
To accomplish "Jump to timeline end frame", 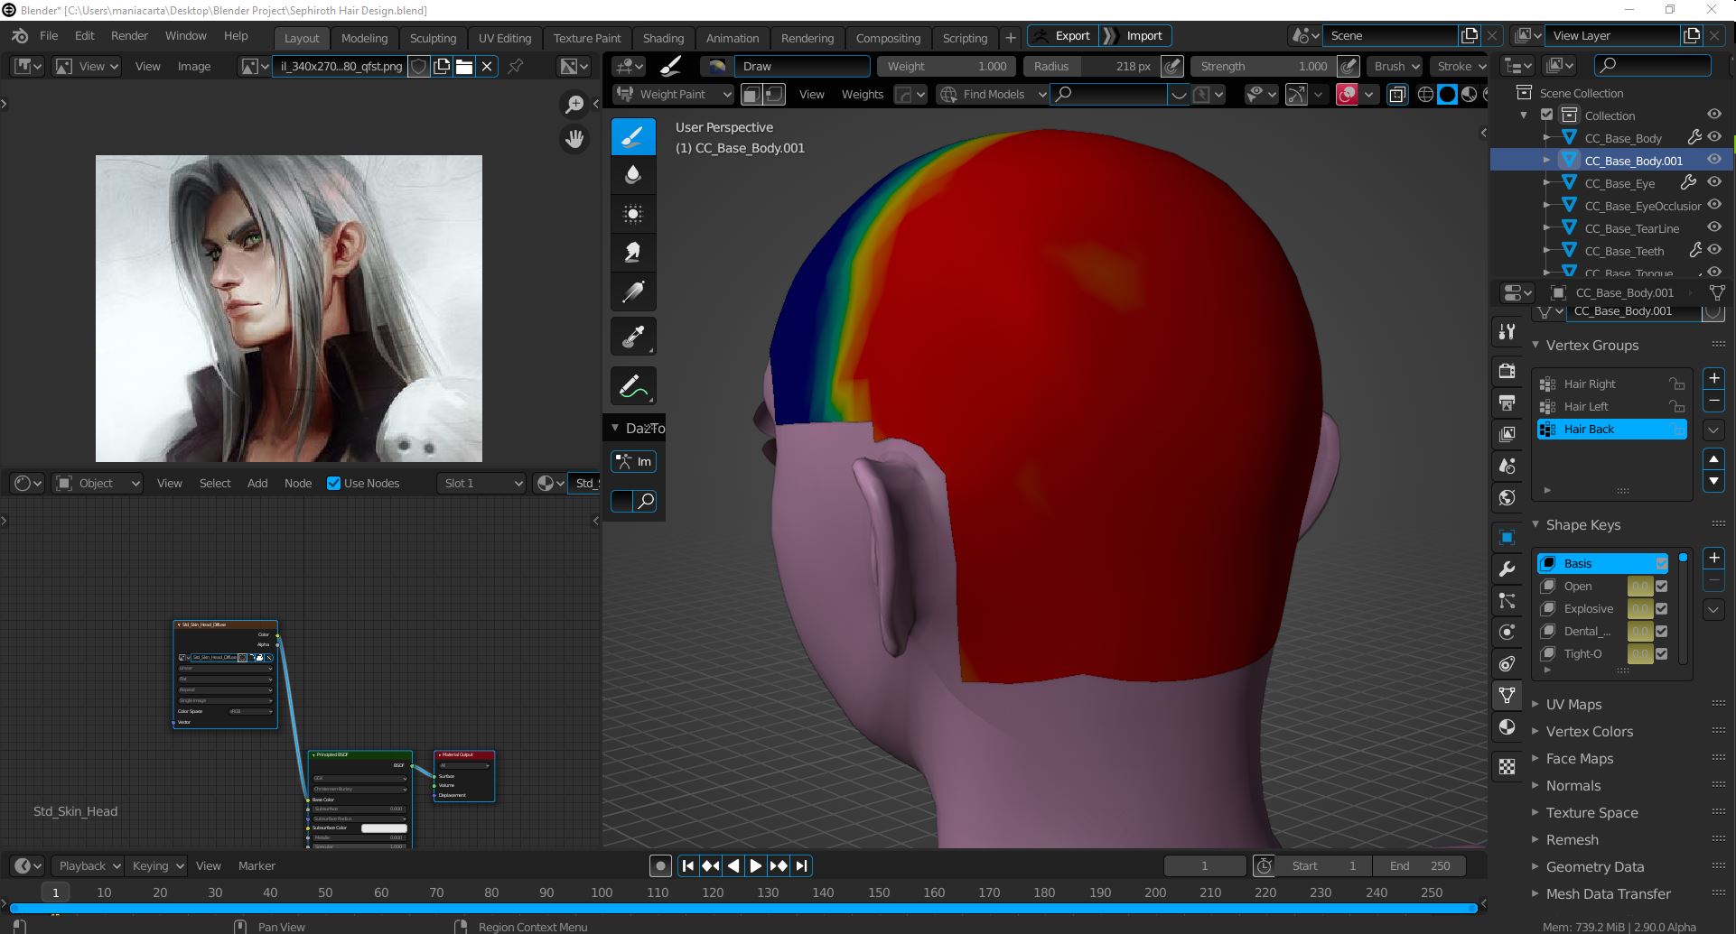I will 801,865.
